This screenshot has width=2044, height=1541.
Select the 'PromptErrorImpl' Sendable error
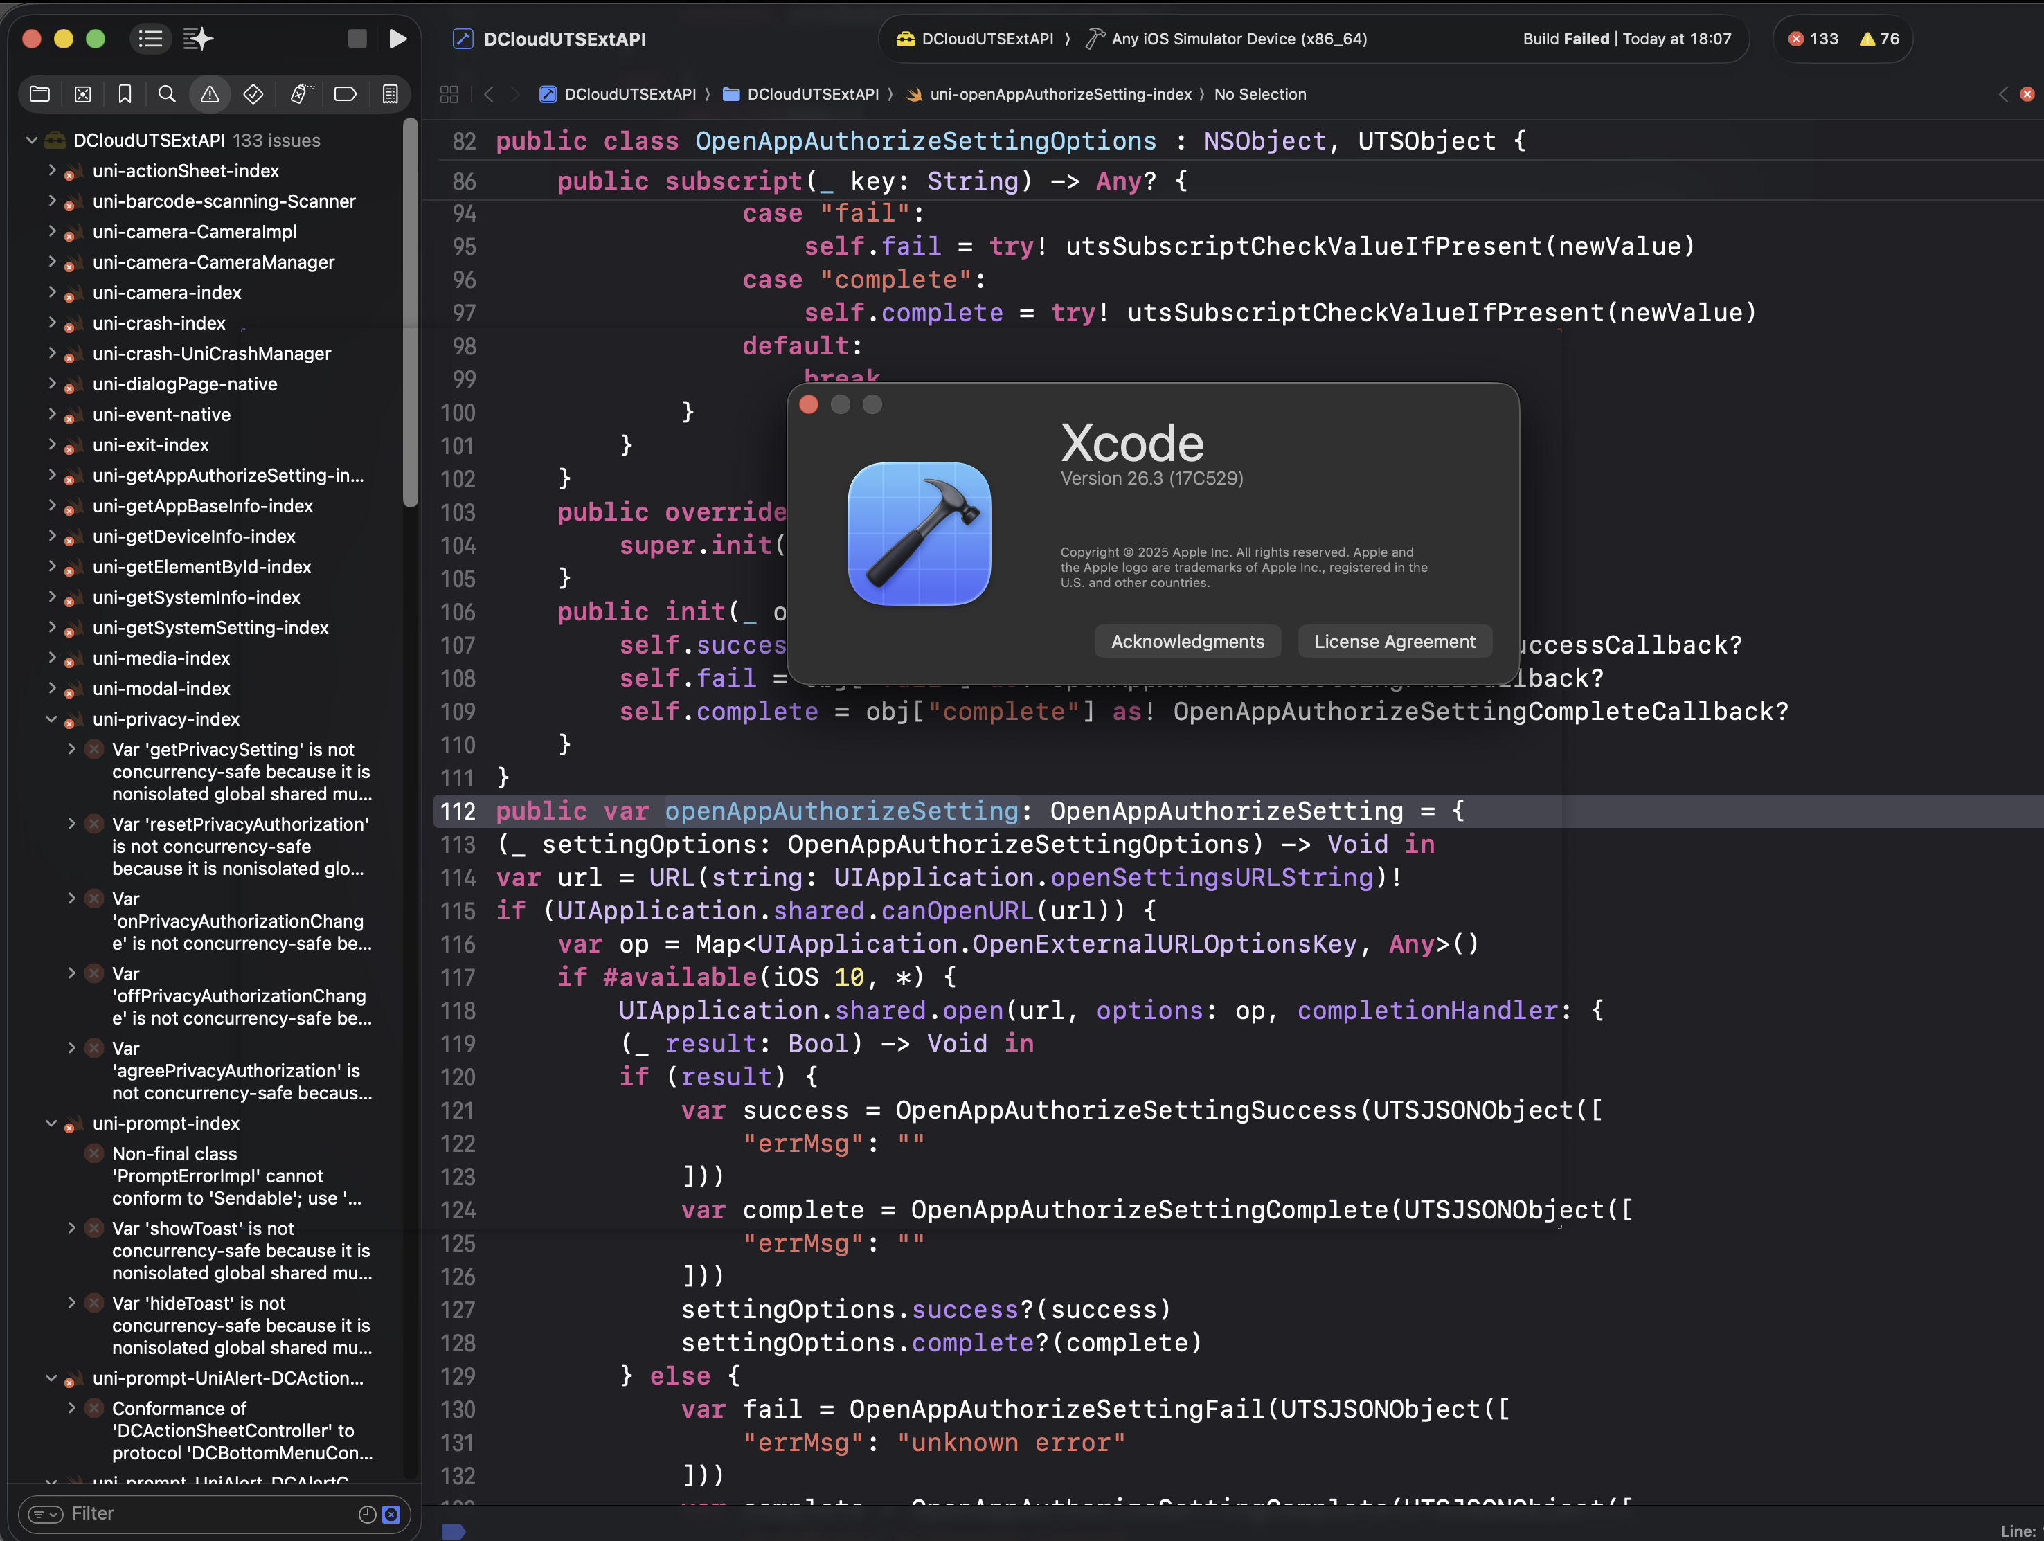237,1176
